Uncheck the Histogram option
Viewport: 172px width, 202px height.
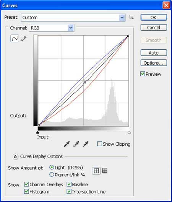pos(26,191)
